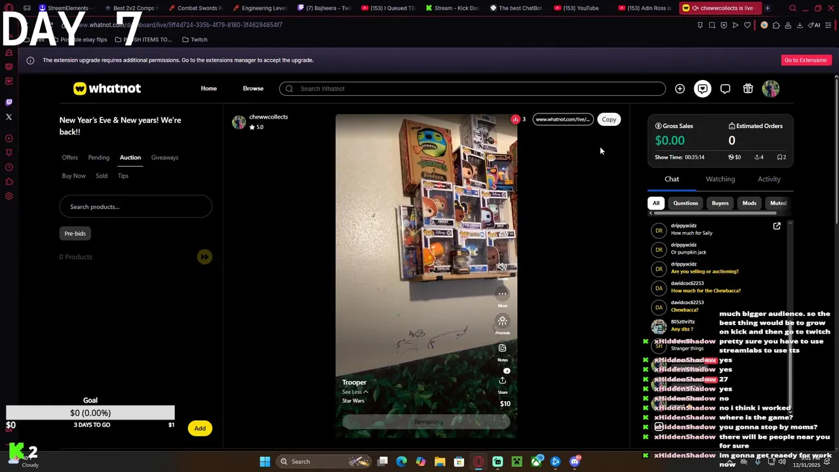Click Go to Extensions button
This screenshot has height=472, width=839.
[806, 60]
